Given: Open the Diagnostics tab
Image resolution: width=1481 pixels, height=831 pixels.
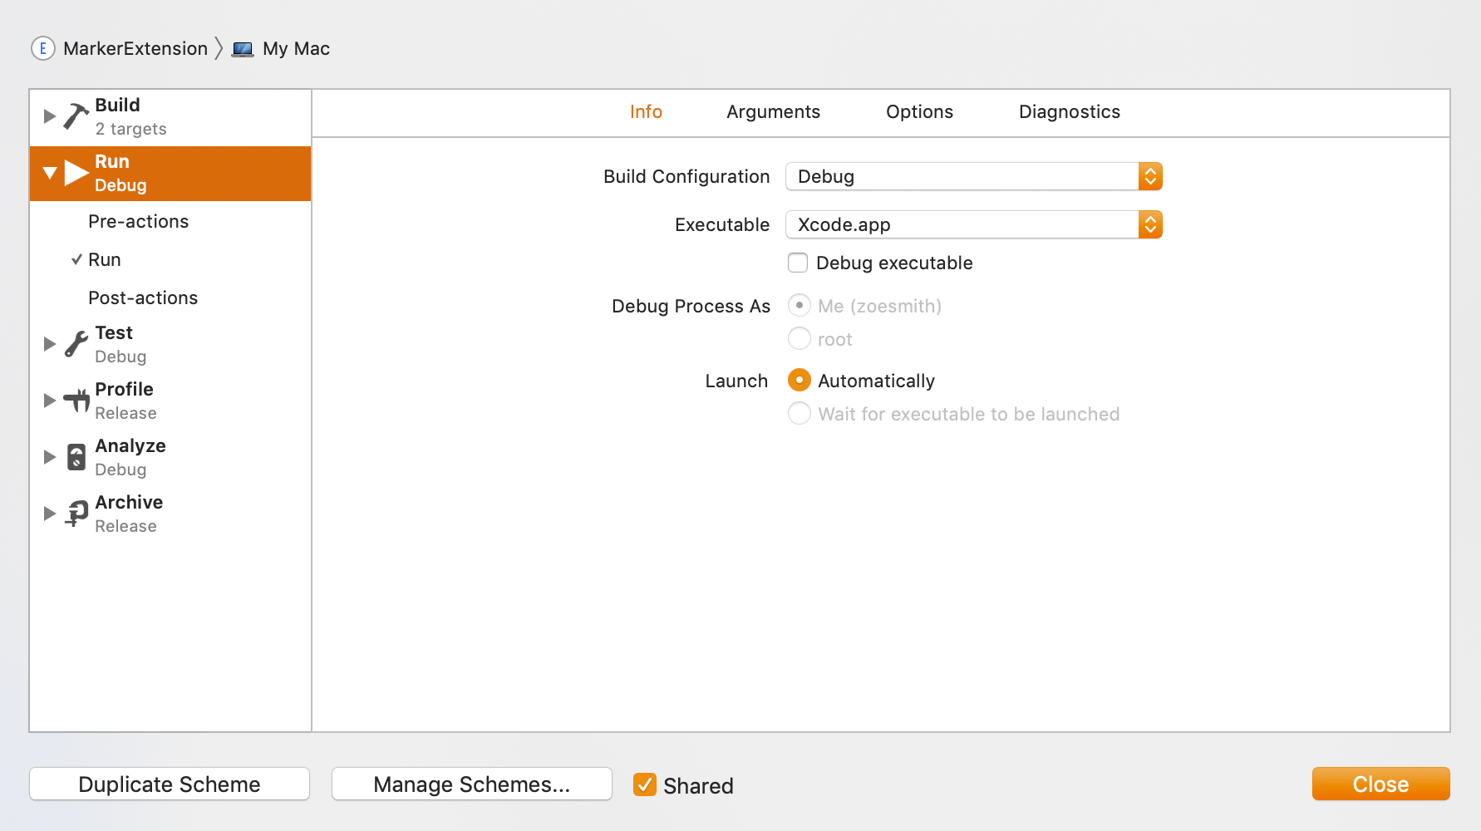Looking at the screenshot, I should pyautogui.click(x=1069, y=111).
